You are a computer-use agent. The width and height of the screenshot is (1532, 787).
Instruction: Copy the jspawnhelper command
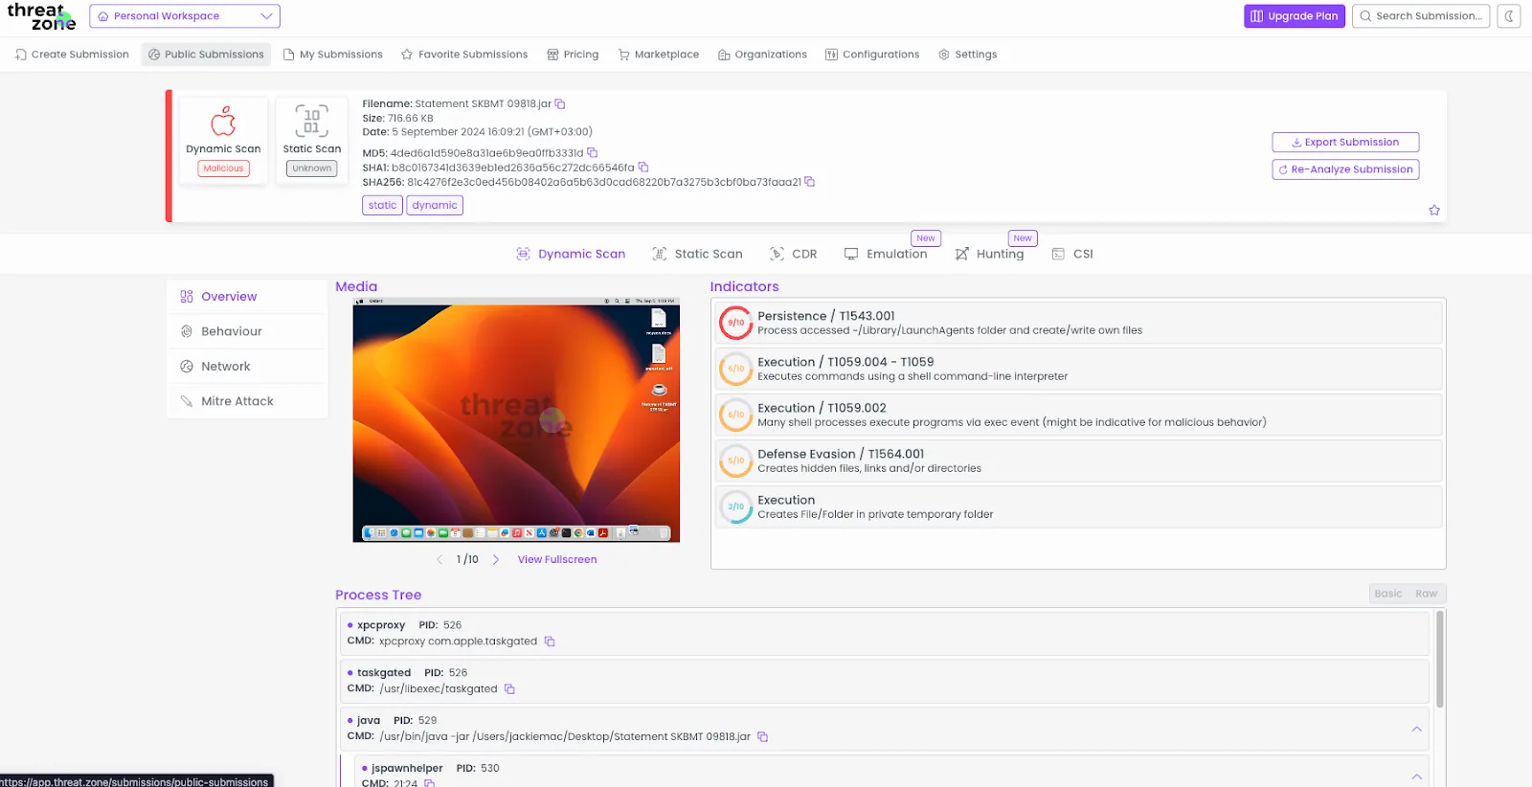(430, 783)
